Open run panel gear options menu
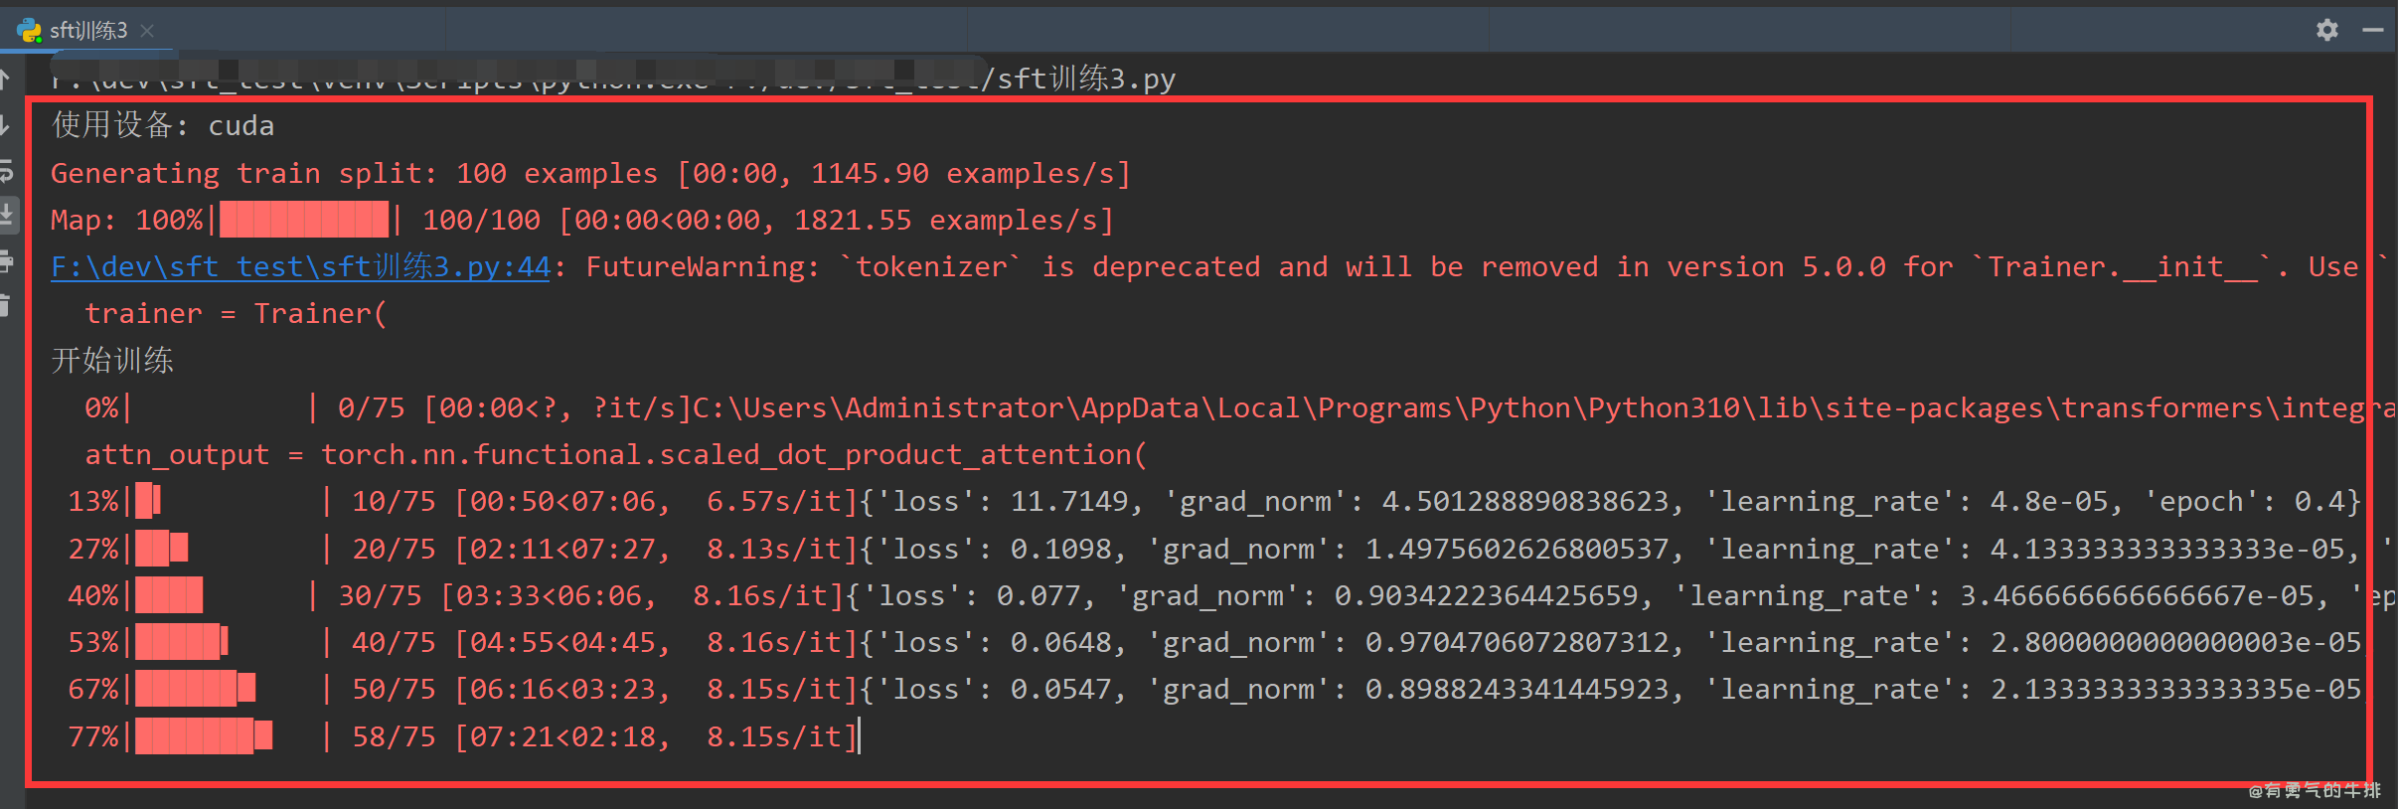The image size is (2398, 809). point(2326,30)
